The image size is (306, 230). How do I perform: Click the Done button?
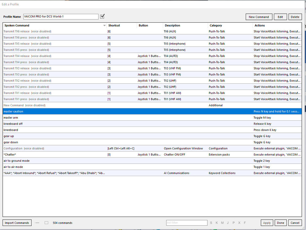point(281,223)
